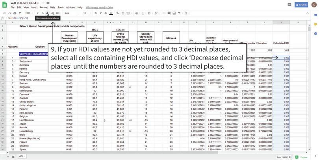Click the SHARE button
Viewport: 319px width, 160px height.
(x=301, y=5)
